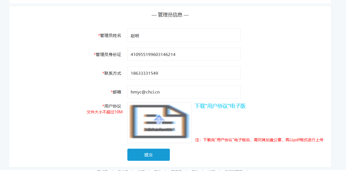The image size is (346, 171).
Task: Click the blue upload arrow icon
Action: (159, 119)
